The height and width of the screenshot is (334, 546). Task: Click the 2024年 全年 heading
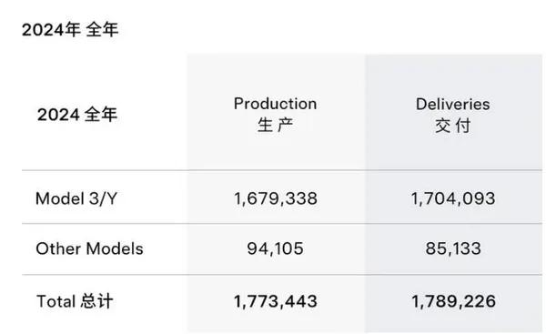click(70, 29)
